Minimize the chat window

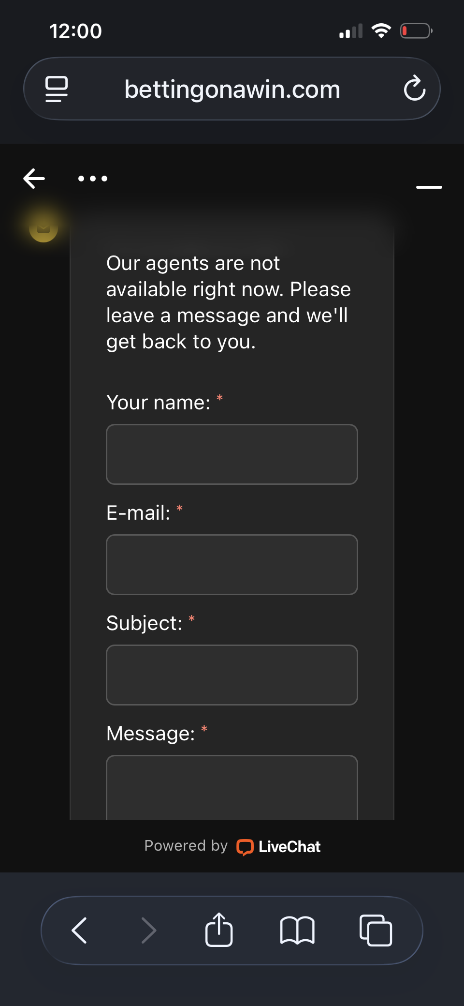pyautogui.click(x=429, y=187)
